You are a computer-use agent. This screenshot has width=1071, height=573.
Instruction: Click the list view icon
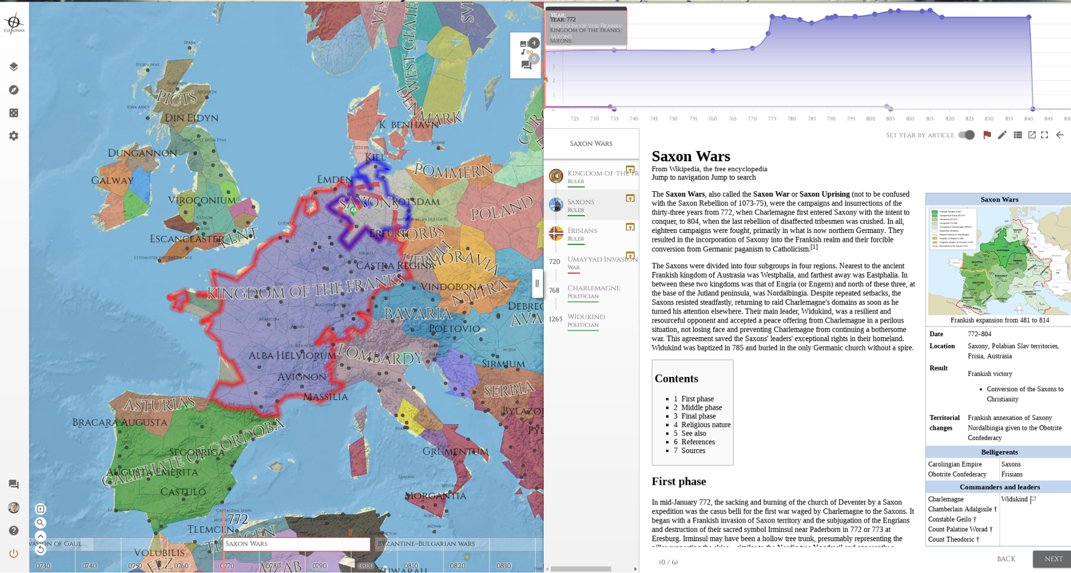(1017, 135)
